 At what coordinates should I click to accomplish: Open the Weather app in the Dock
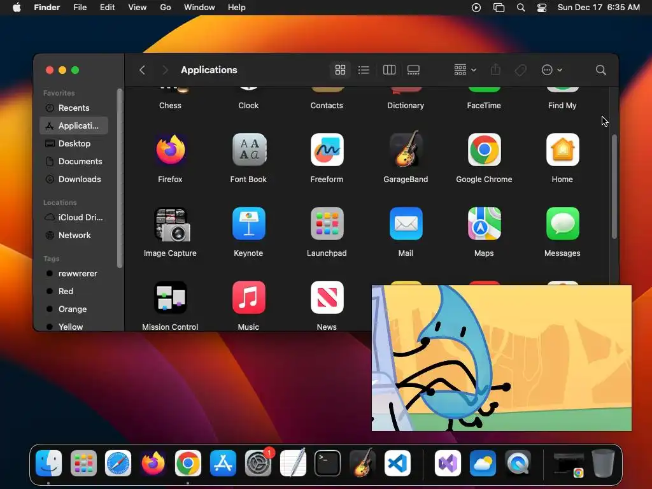(x=483, y=463)
